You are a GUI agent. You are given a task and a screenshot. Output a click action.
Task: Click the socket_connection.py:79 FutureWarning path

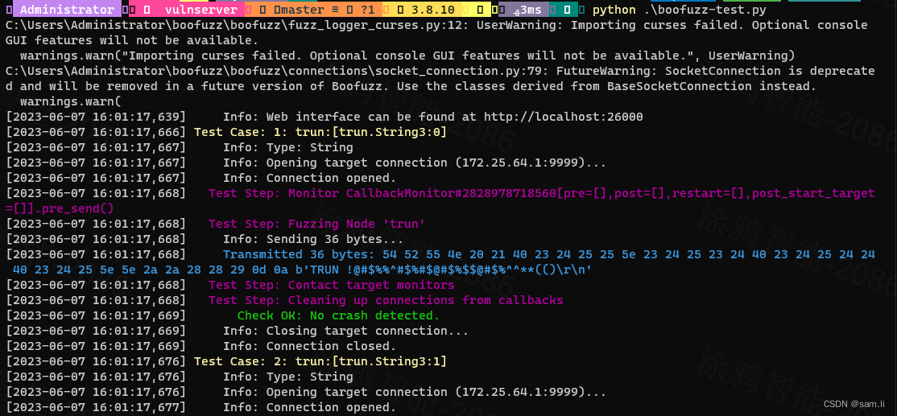click(275, 72)
